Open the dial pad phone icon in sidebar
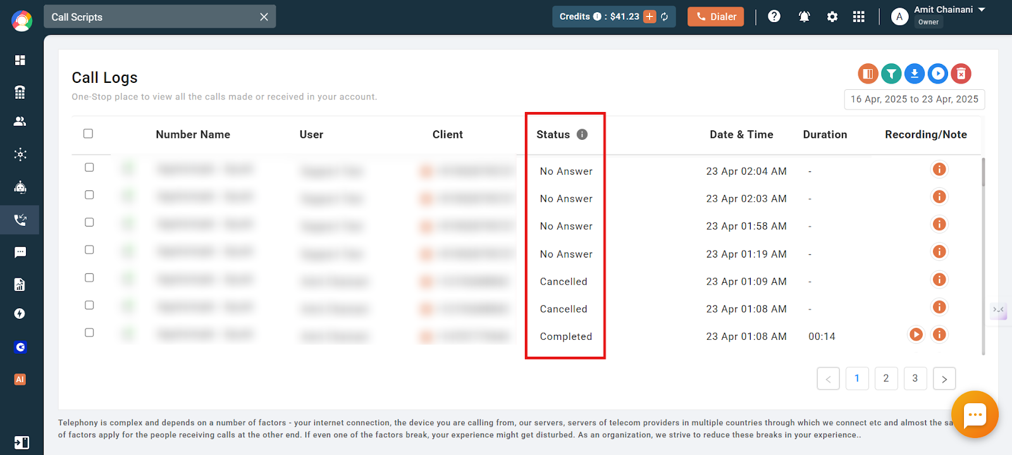This screenshot has height=455, width=1012. [20, 92]
